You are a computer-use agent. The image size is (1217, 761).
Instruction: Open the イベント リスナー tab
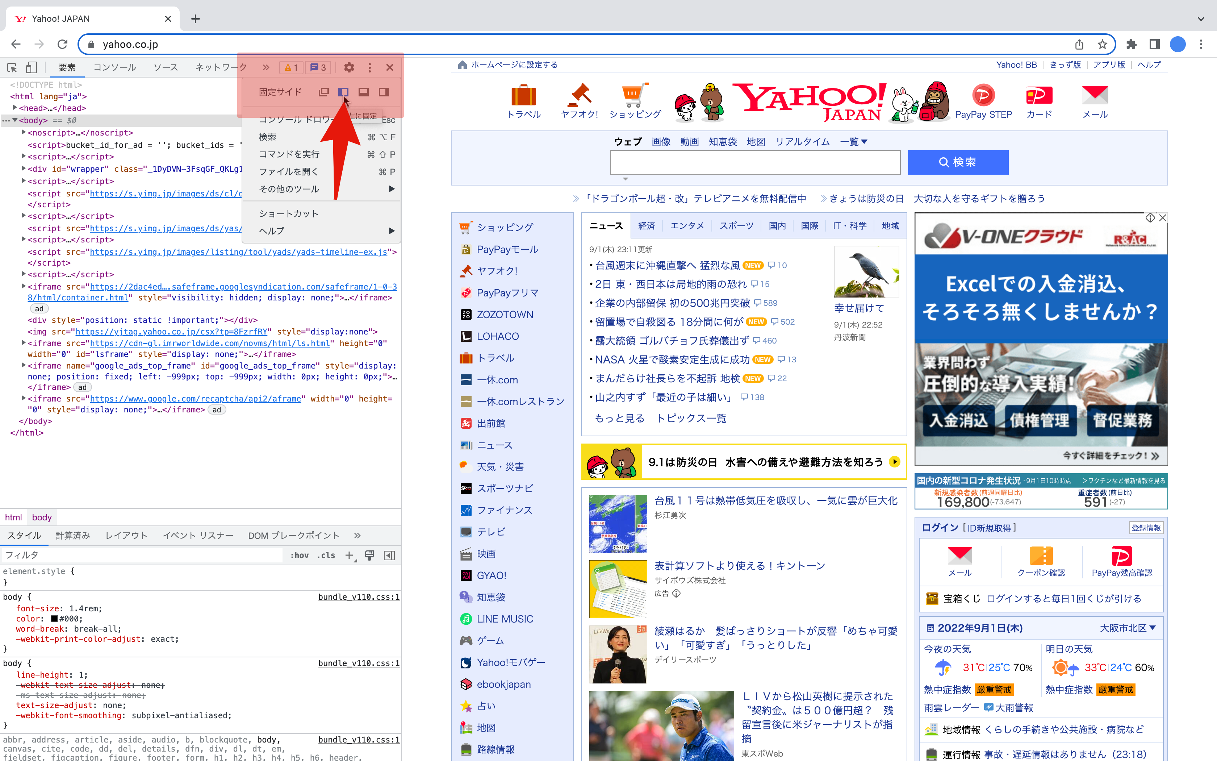point(198,536)
